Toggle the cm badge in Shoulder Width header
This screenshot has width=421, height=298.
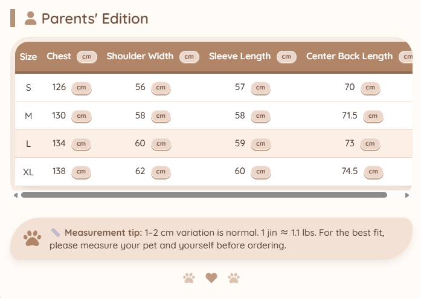tap(189, 57)
